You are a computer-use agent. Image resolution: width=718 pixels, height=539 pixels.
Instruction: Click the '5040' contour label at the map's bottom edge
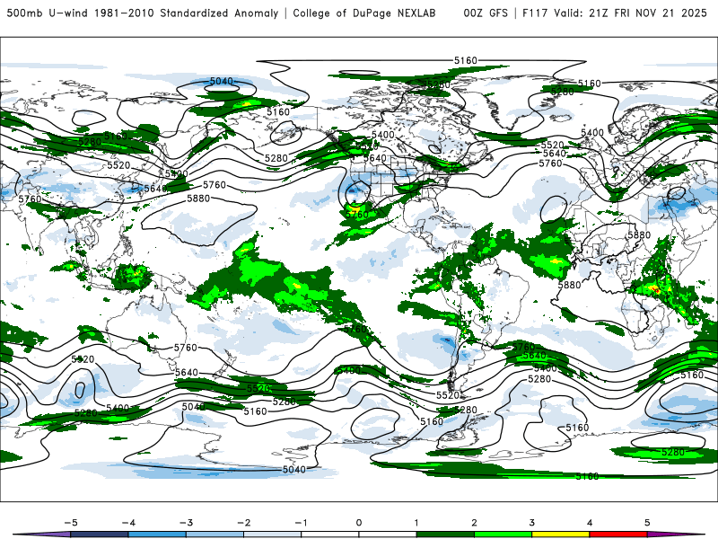pyautogui.click(x=294, y=470)
